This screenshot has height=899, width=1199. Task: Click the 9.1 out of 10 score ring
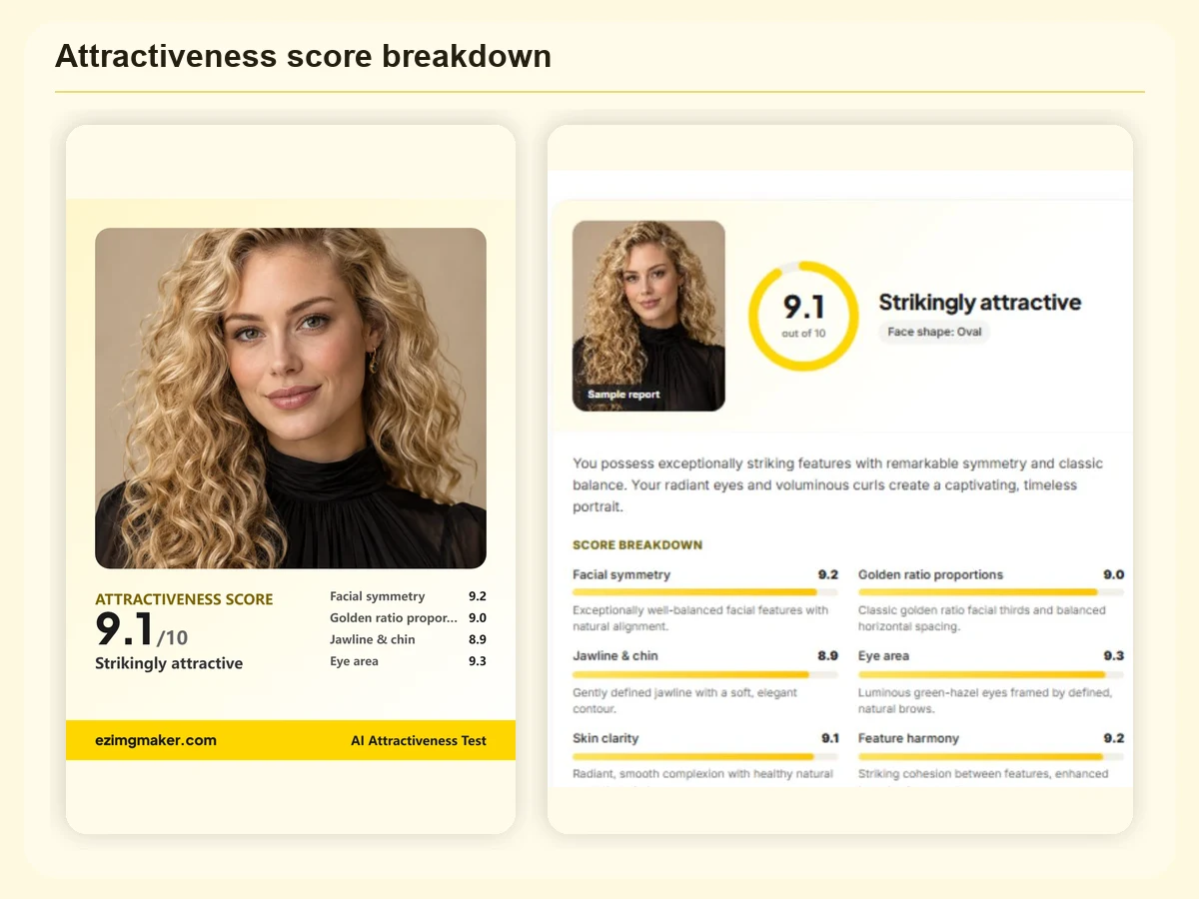click(803, 315)
